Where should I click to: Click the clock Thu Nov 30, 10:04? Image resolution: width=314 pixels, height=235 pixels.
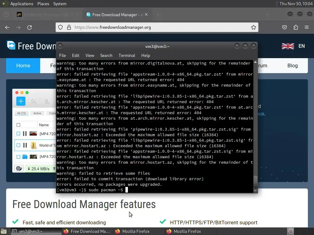(296, 4)
